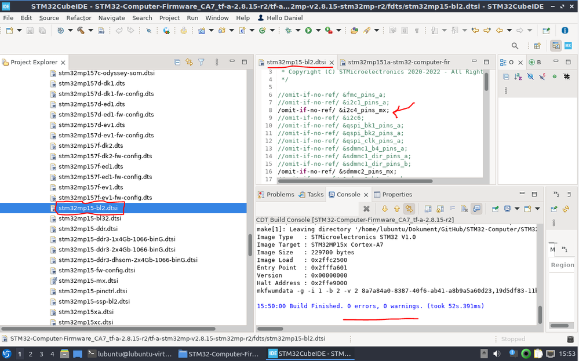Toggle the C/C++ perspective button
This screenshot has height=361, width=579.
tap(556, 46)
